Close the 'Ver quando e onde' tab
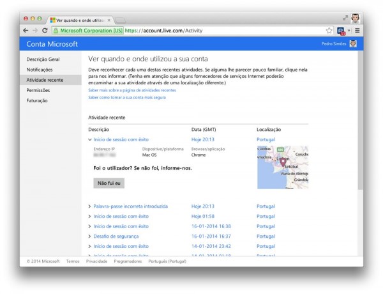The width and height of the screenshot is (383, 294). pyautogui.click(x=109, y=20)
